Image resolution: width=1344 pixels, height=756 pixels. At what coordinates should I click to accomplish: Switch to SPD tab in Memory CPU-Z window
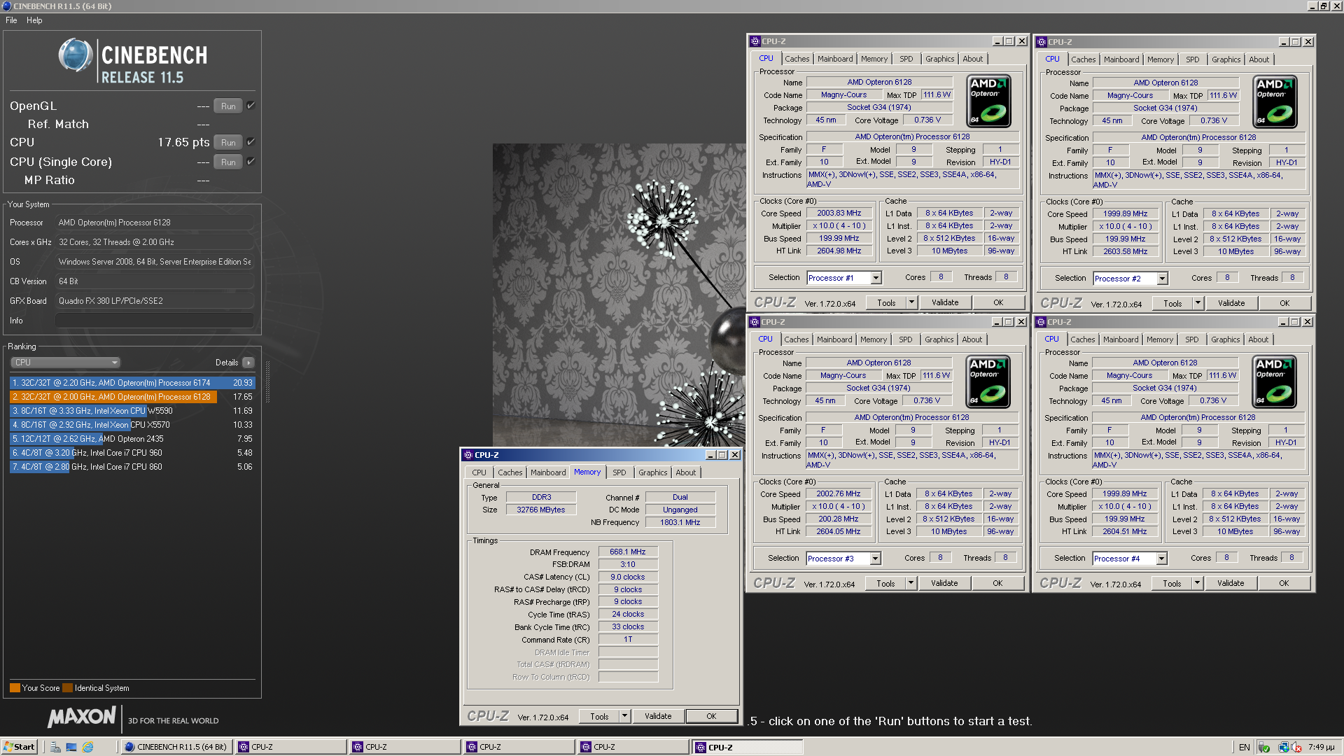[619, 472]
